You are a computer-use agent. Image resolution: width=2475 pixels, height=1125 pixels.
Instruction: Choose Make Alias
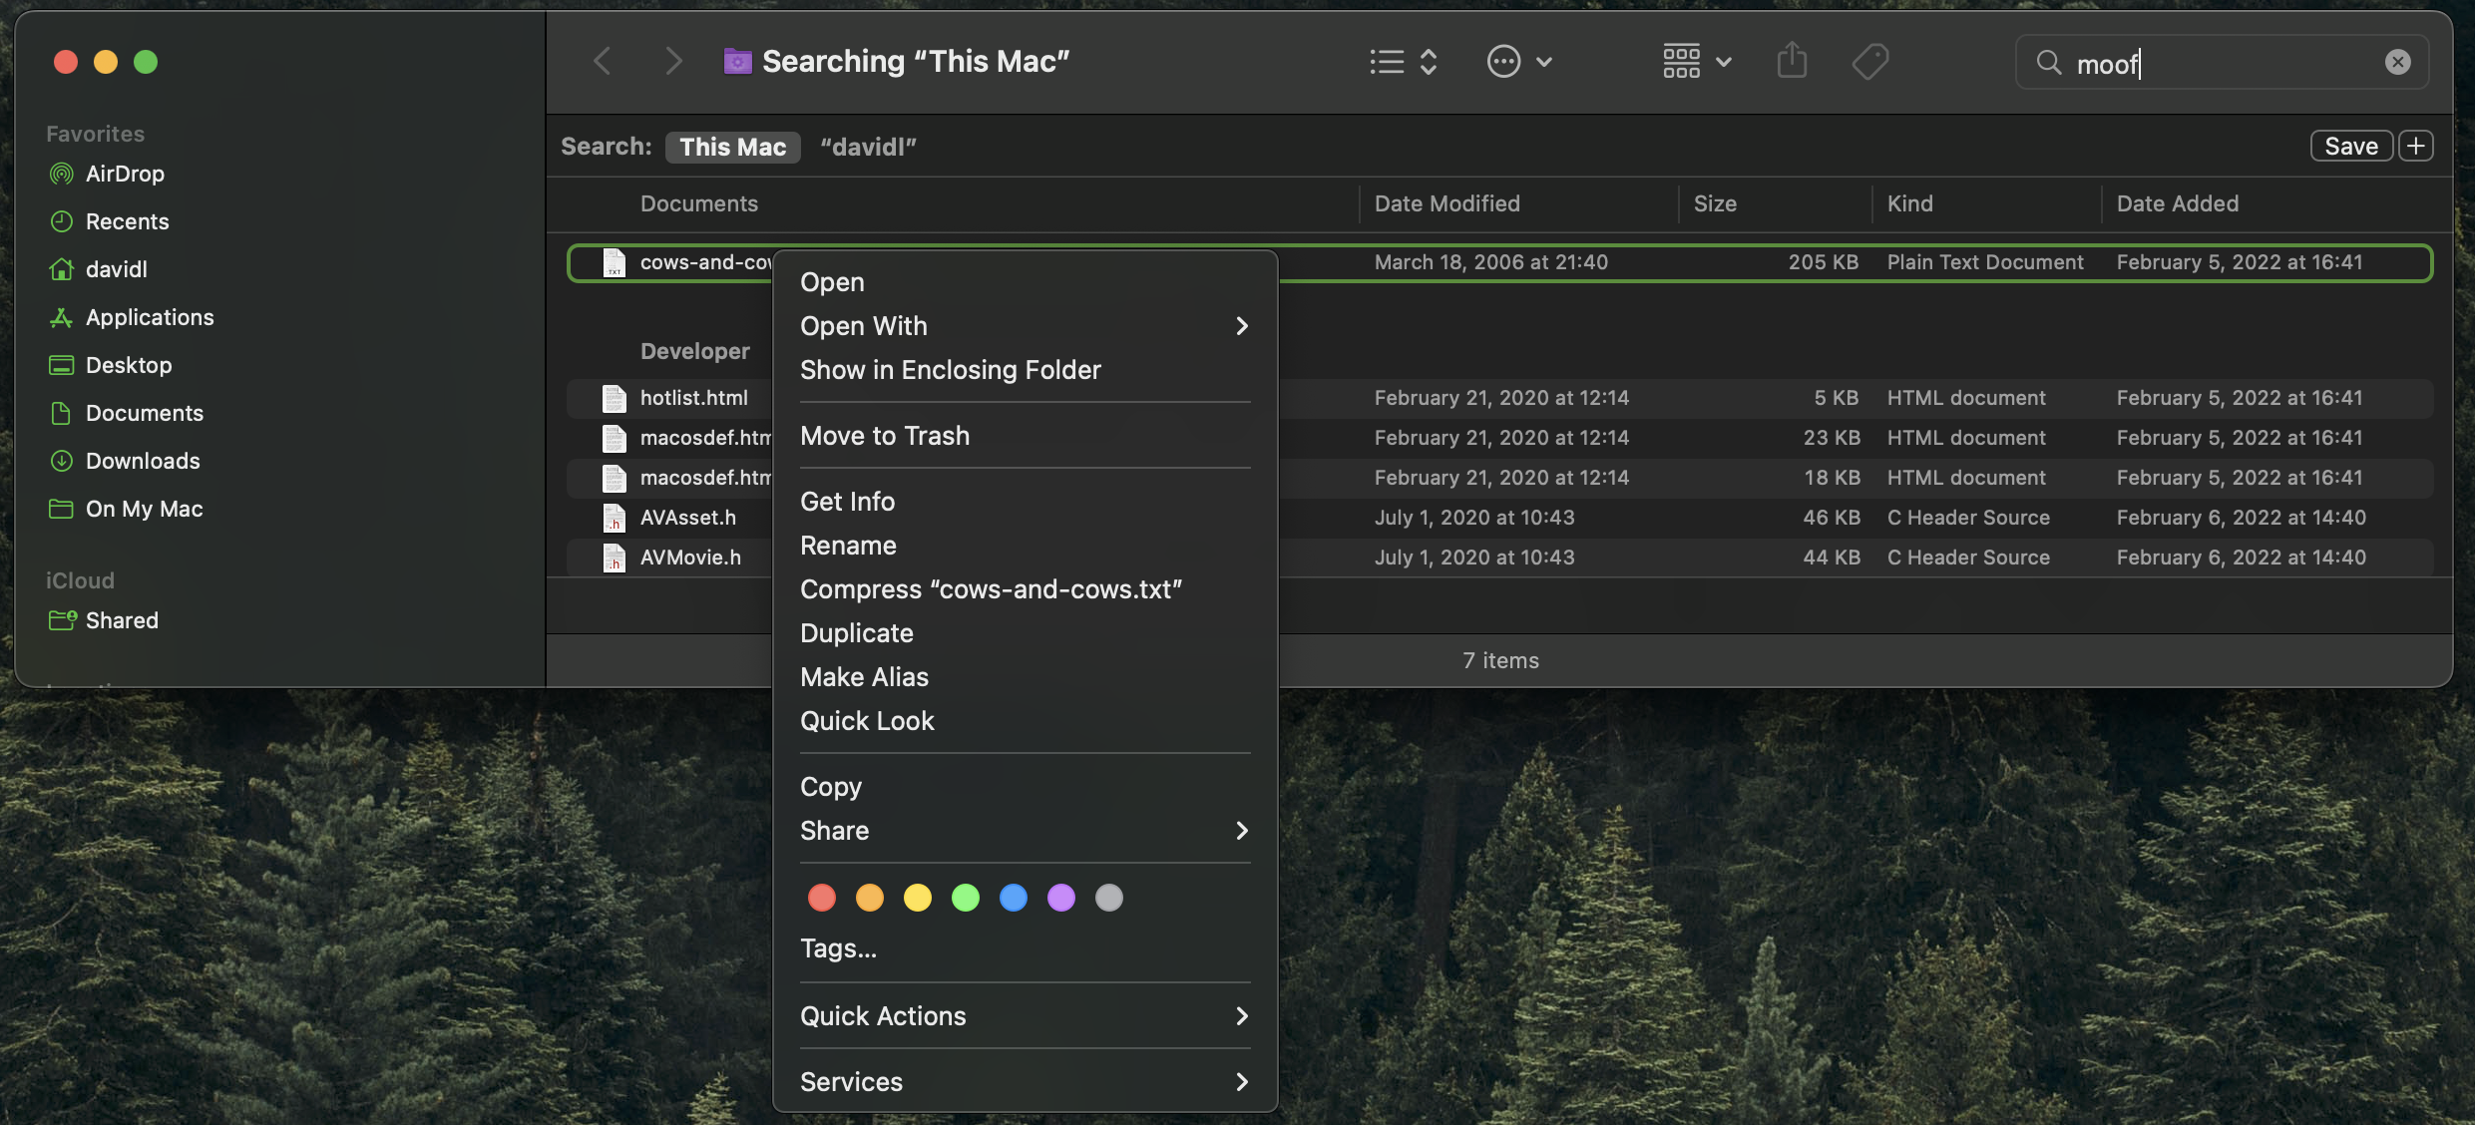[1025, 677]
